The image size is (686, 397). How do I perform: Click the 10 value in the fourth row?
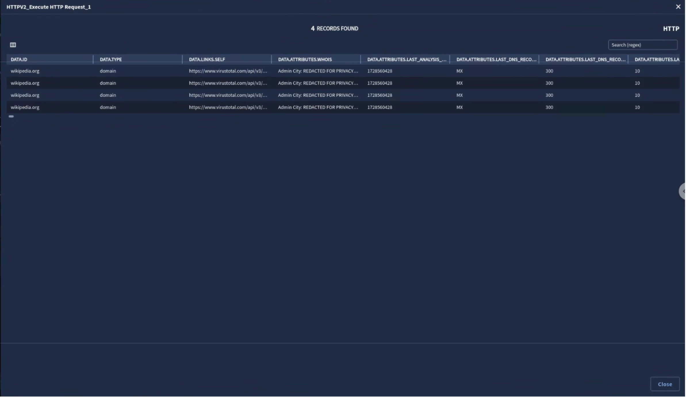coord(638,107)
